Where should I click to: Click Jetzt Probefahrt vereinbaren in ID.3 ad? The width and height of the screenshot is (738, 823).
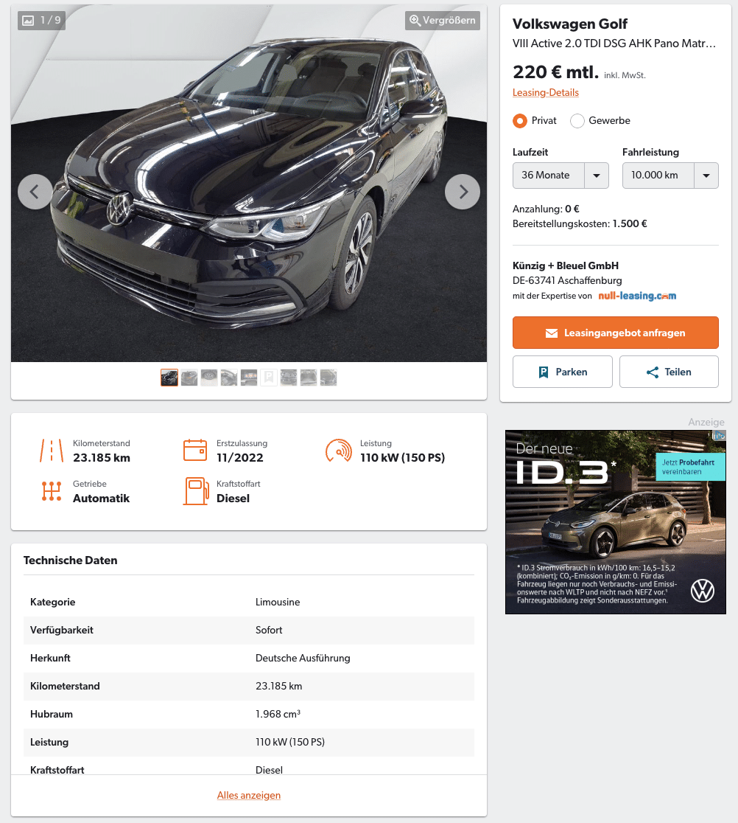click(x=690, y=467)
